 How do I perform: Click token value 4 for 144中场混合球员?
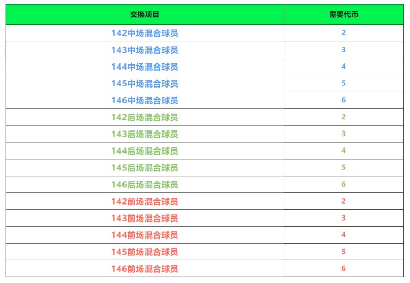(x=344, y=67)
